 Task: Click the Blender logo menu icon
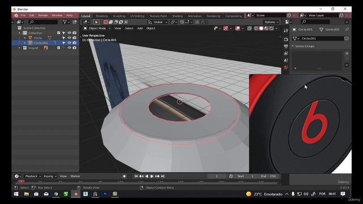tap(16, 15)
